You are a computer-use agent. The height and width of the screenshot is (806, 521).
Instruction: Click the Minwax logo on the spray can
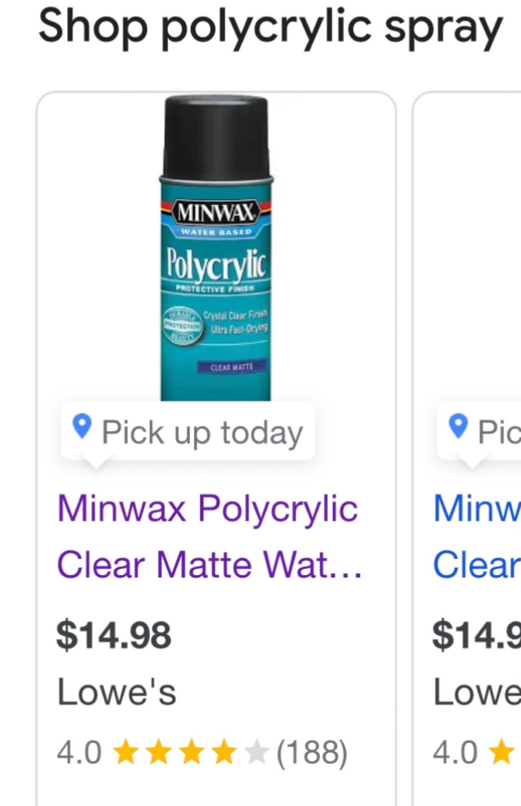(215, 212)
